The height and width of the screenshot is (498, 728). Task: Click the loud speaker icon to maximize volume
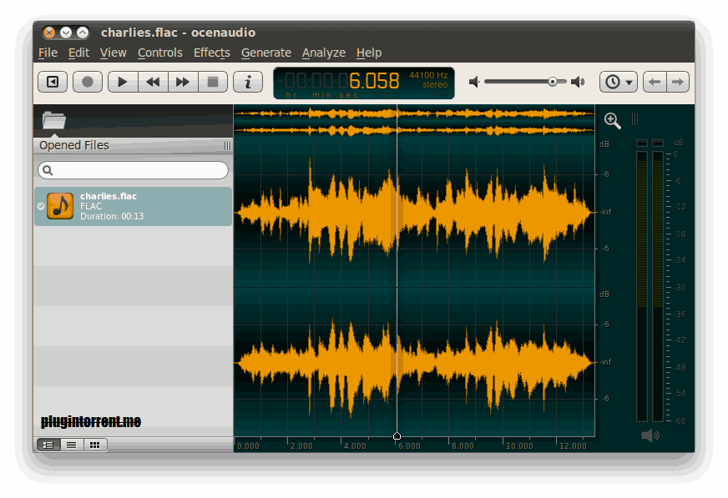click(x=578, y=82)
